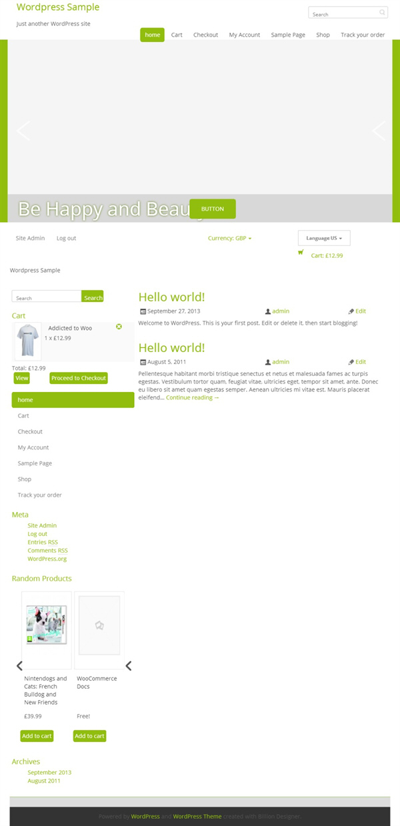
Task: Open the Currency: GBP dropdown
Action: (x=229, y=238)
